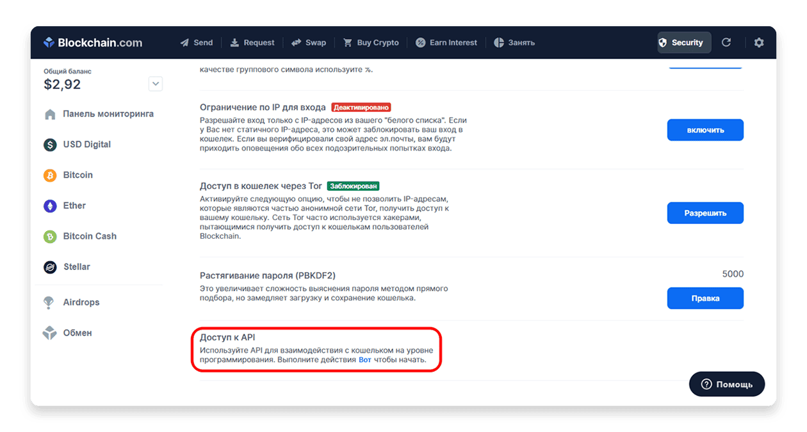Open the Buy Crypto menu item
The height and width of the screenshot is (432, 807).
[x=371, y=43]
